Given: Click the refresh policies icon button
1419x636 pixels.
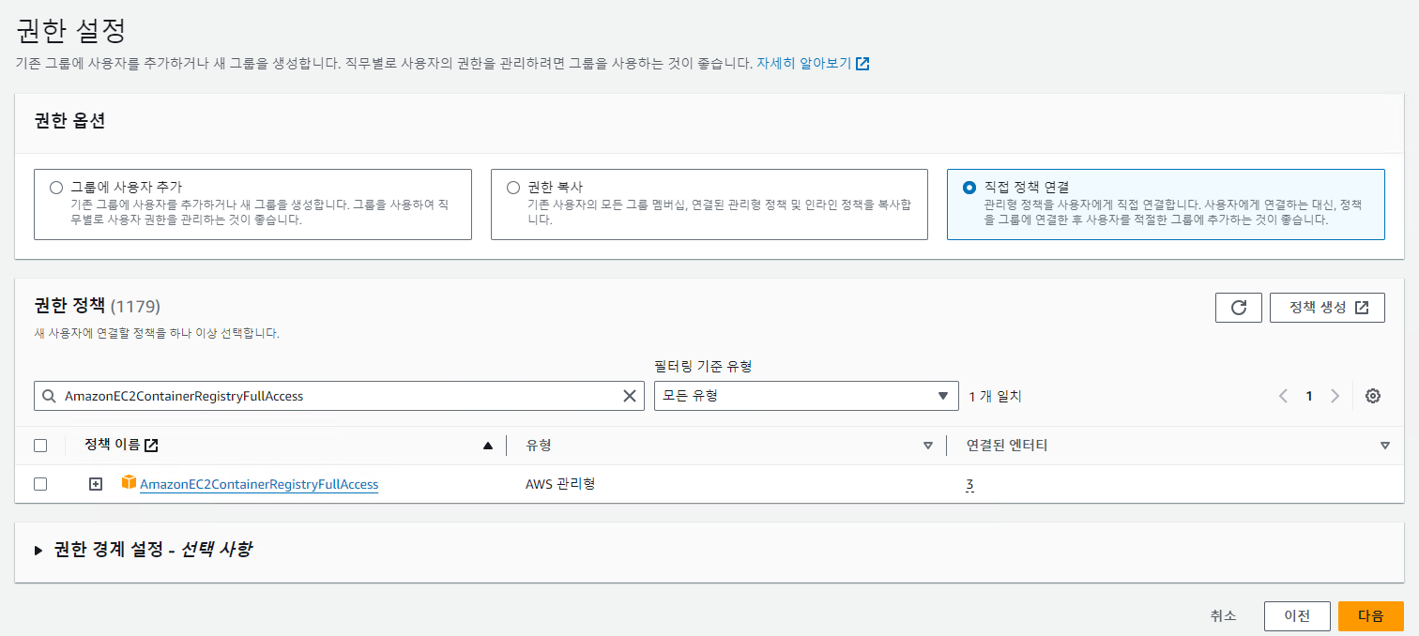Looking at the screenshot, I should coord(1238,308).
